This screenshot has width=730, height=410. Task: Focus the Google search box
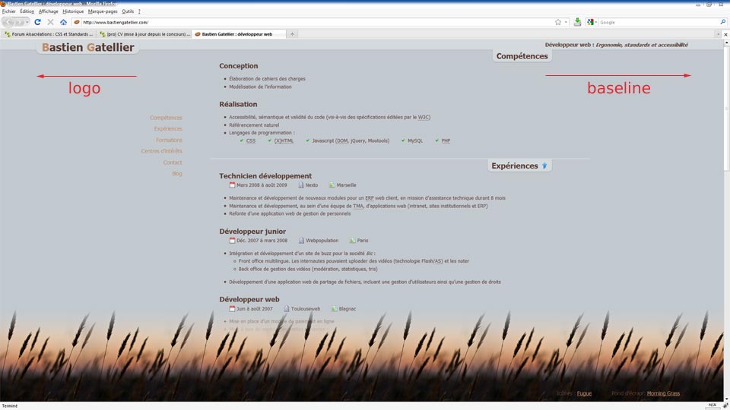[x=659, y=22]
